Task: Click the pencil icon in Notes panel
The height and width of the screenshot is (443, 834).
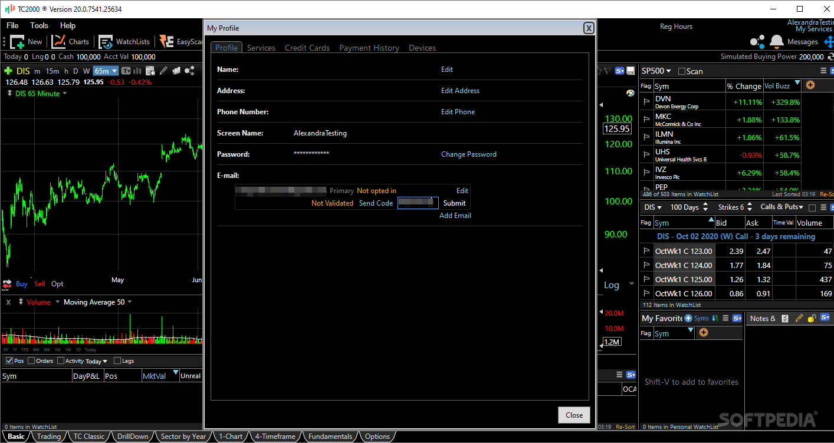Action: click(799, 318)
